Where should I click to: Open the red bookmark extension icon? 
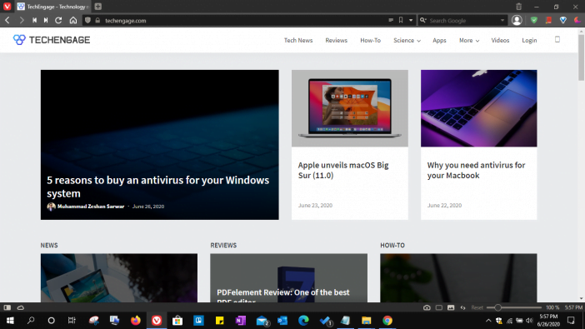click(x=548, y=20)
